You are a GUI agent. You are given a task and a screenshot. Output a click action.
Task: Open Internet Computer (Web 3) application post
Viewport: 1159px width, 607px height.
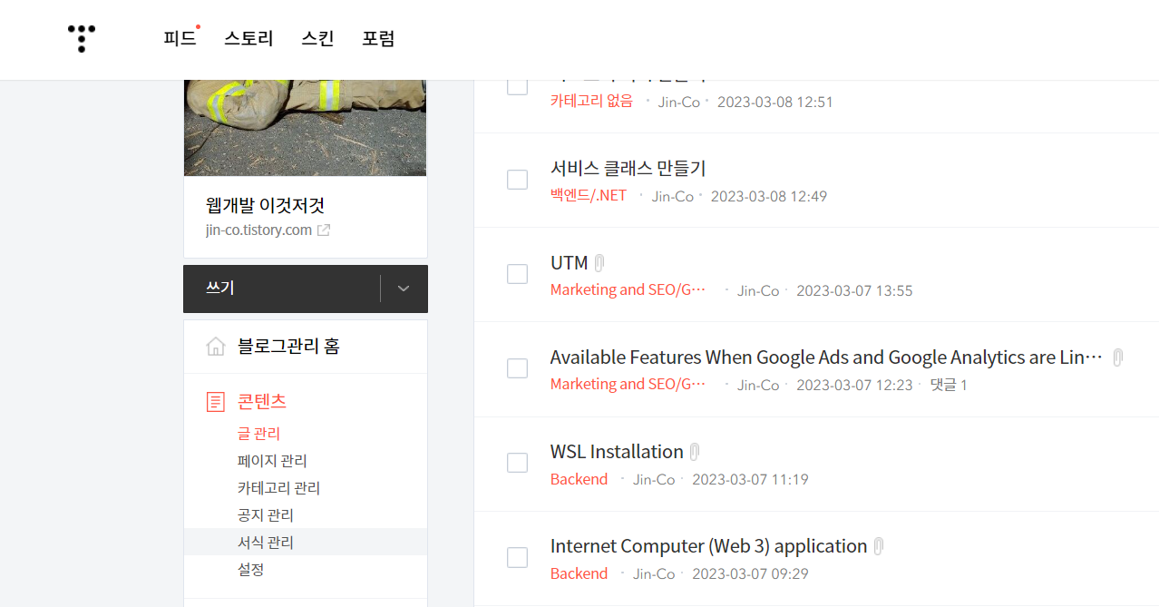[x=708, y=546]
